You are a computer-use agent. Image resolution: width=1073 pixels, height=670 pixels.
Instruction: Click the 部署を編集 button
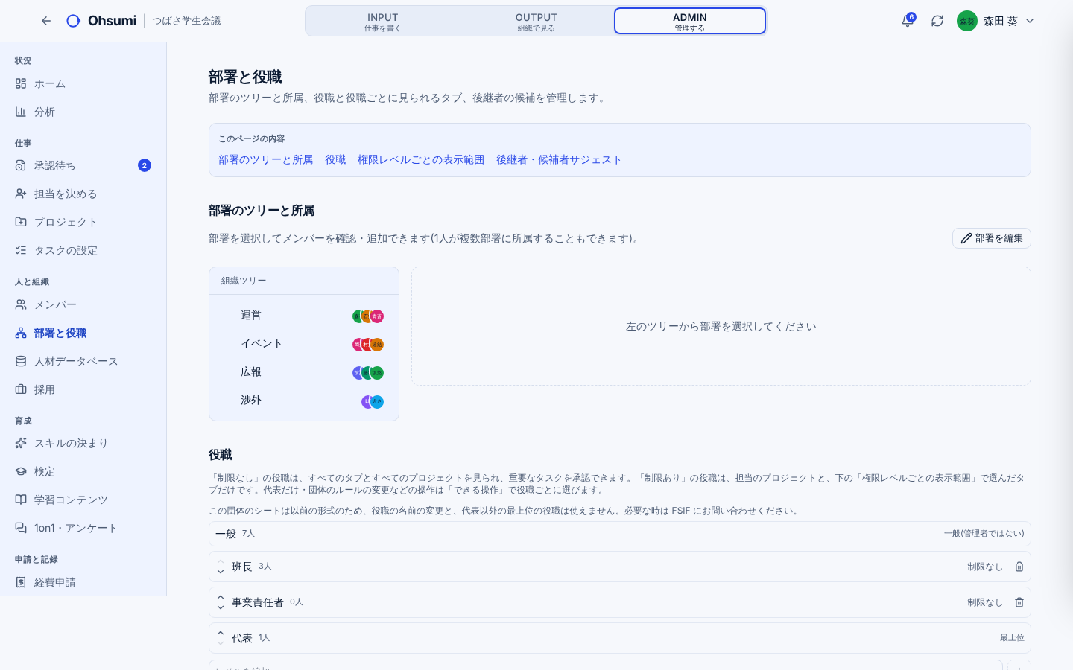point(992,238)
